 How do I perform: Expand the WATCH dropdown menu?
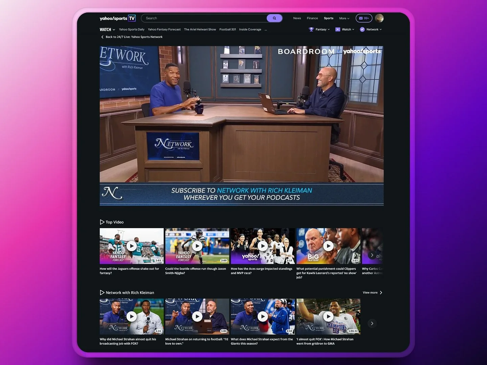pos(107,29)
